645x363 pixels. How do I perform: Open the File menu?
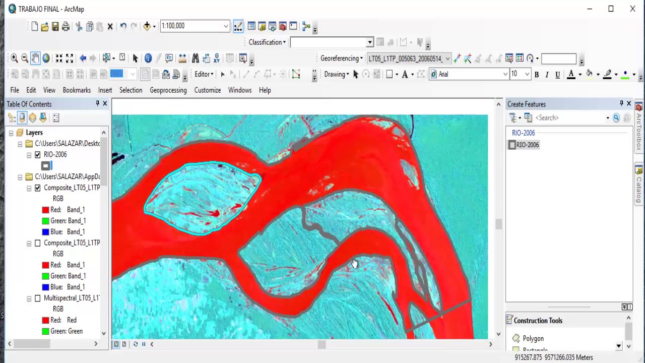(x=15, y=90)
